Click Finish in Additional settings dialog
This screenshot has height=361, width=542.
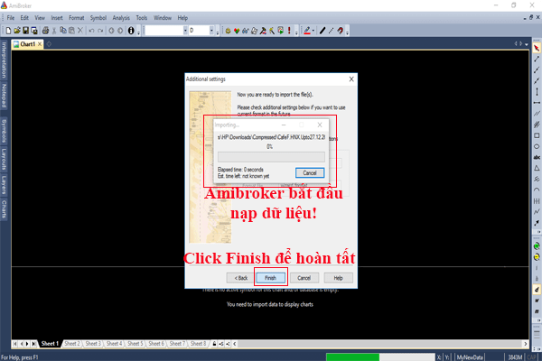(x=271, y=278)
